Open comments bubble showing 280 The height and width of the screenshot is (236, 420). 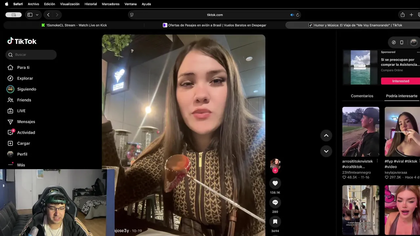click(x=275, y=203)
